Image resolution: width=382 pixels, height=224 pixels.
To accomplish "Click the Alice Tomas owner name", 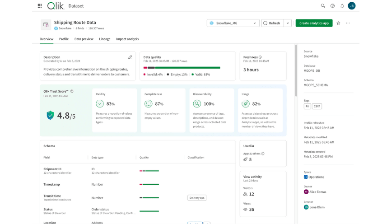I will (x=318, y=192).
